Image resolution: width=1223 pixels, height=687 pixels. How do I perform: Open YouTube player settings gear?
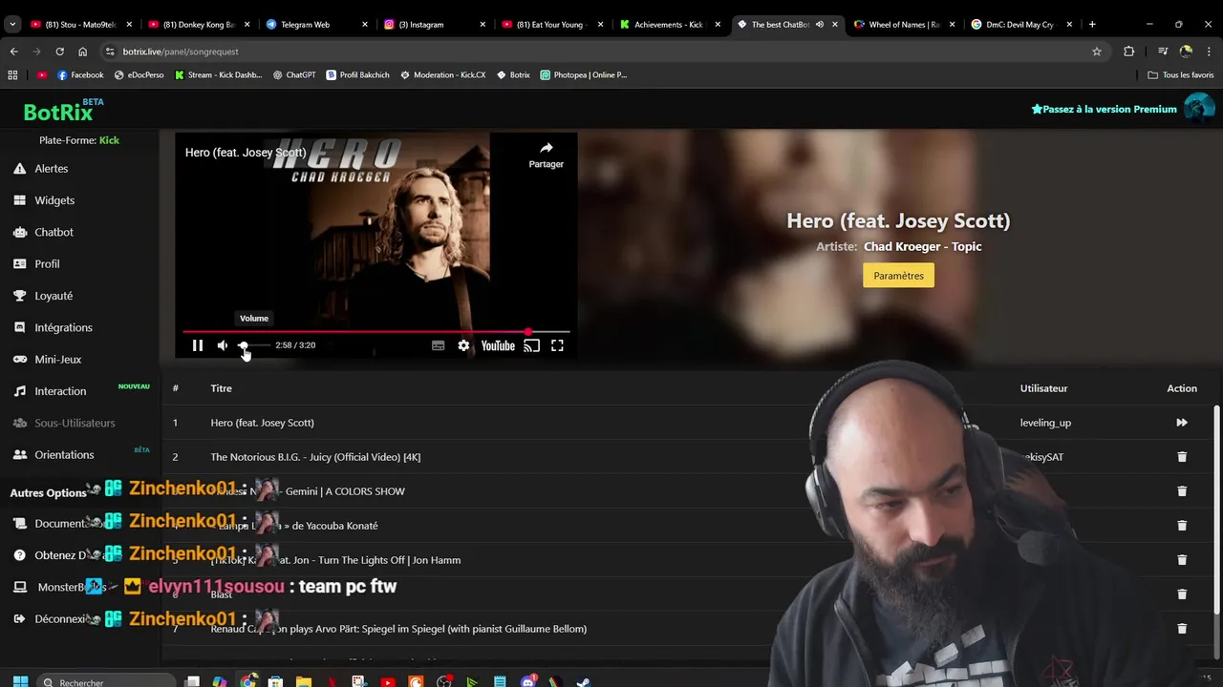[463, 345]
